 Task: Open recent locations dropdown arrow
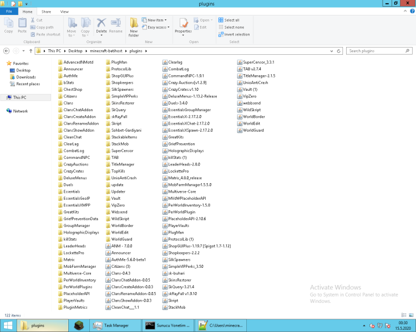[24, 51]
